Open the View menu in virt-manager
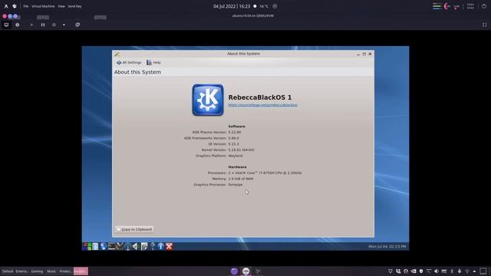This screenshot has height=276, width=491. coord(61,6)
